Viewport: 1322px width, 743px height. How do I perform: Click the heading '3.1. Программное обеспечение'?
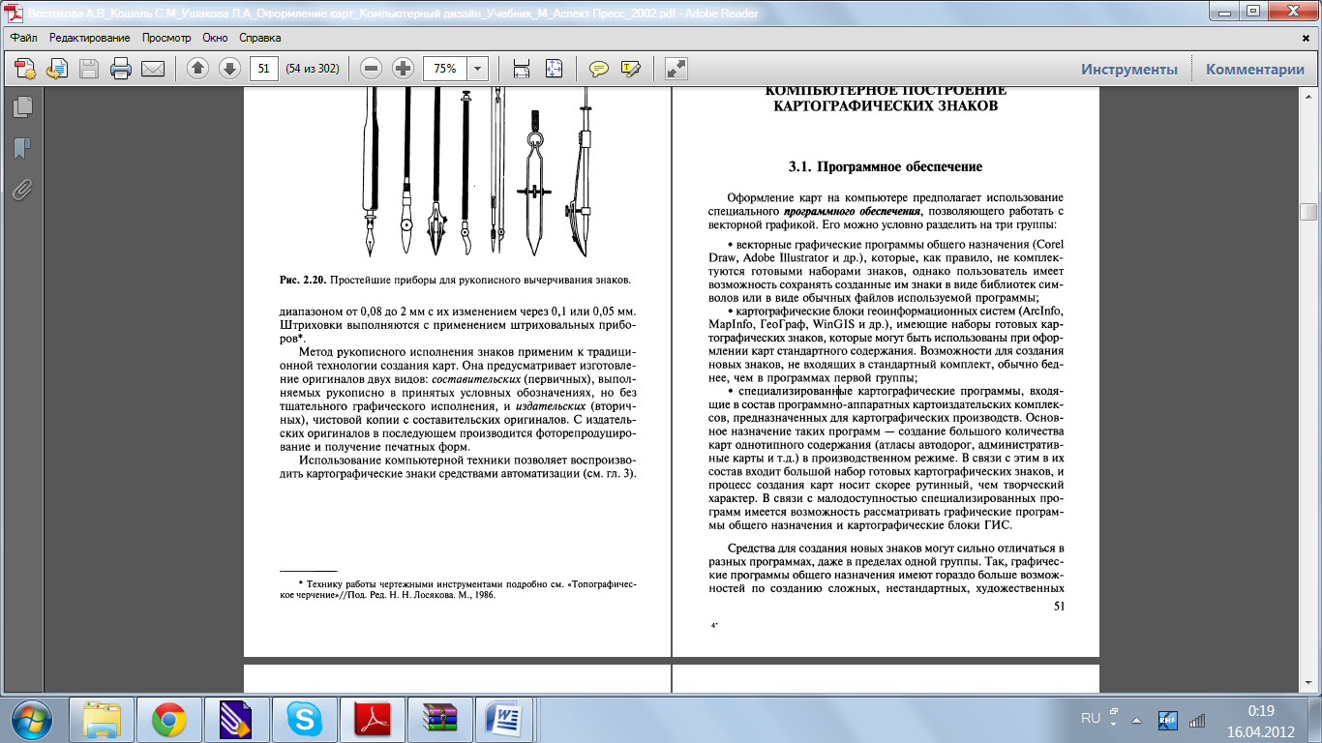[x=886, y=167]
